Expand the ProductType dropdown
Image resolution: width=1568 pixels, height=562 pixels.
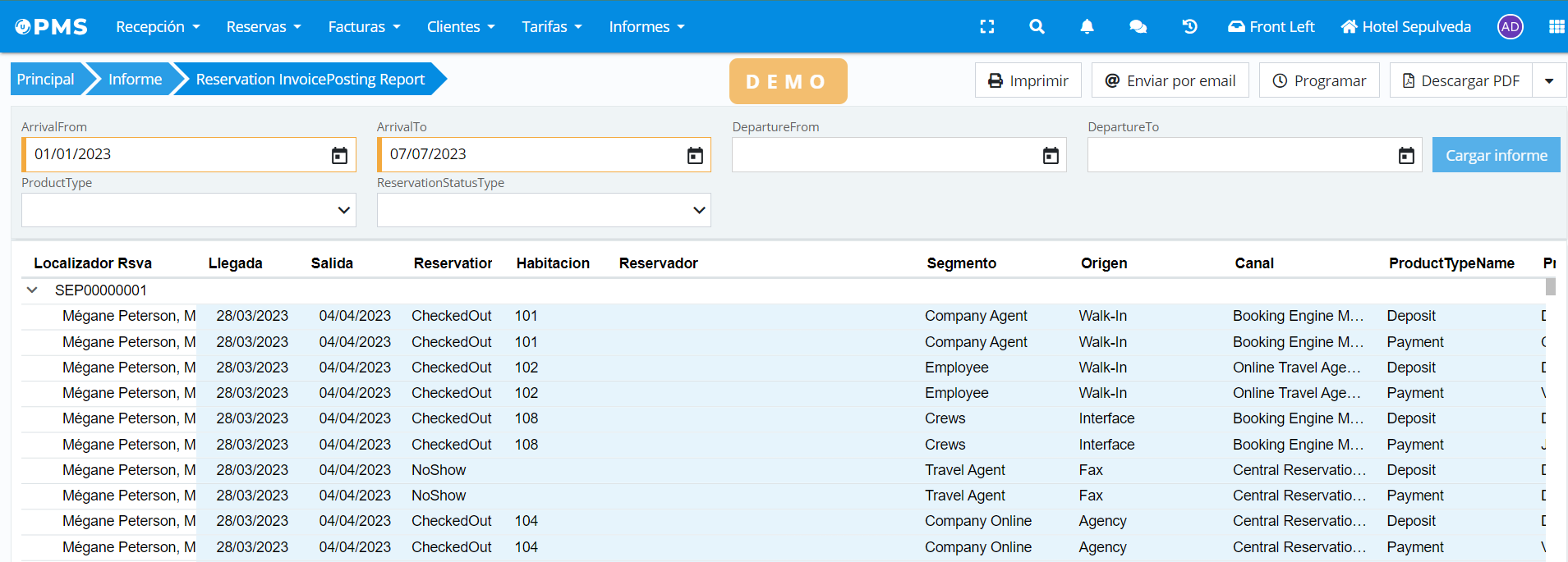click(x=188, y=210)
